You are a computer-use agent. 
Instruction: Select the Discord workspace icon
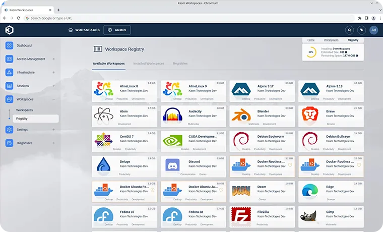(173, 165)
